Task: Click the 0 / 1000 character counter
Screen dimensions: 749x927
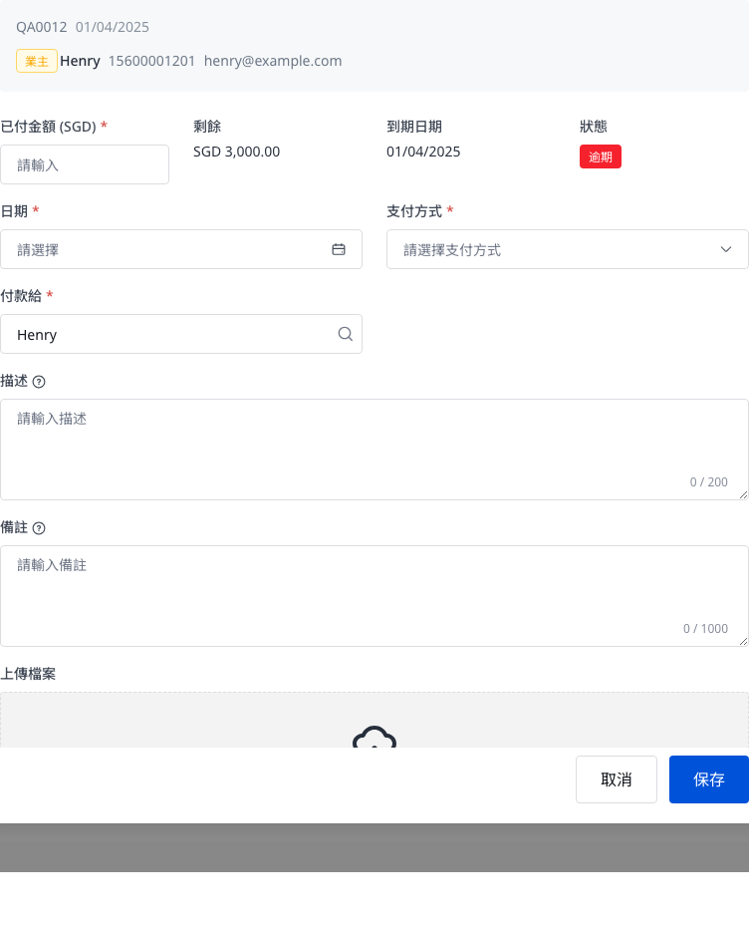Action: coord(706,628)
